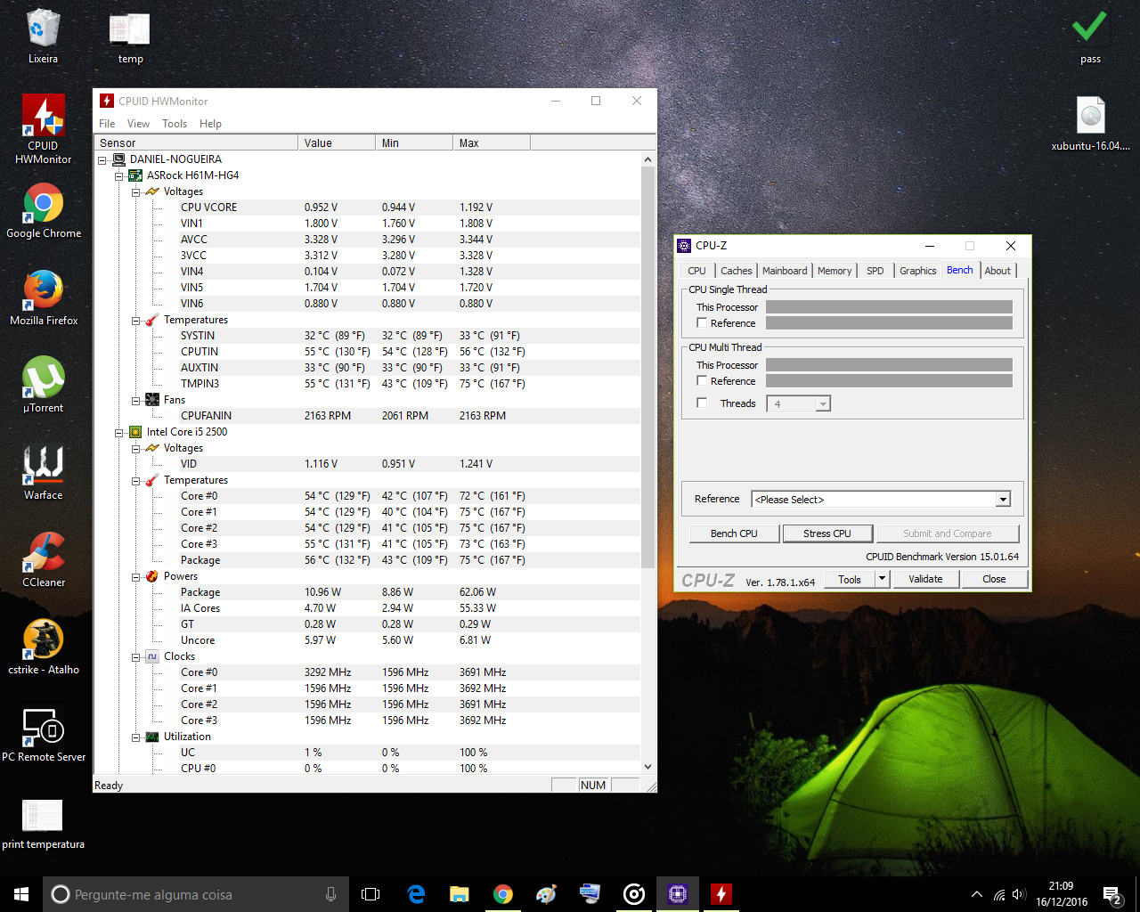The height and width of the screenshot is (912, 1140).
Task: Launch Google Chrome desktop shortcut
Action: (43, 211)
